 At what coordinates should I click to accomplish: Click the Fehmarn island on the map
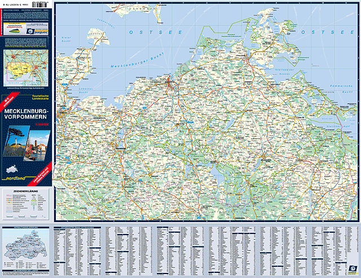click(98, 37)
